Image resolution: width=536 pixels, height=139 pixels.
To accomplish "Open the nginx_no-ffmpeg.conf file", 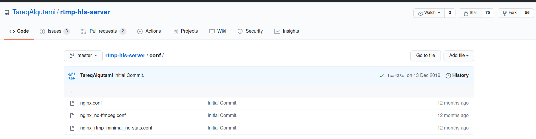I will 103,116.
